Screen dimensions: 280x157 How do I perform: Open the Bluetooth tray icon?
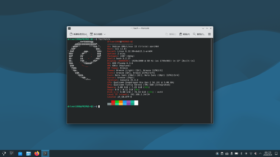(241, 154)
